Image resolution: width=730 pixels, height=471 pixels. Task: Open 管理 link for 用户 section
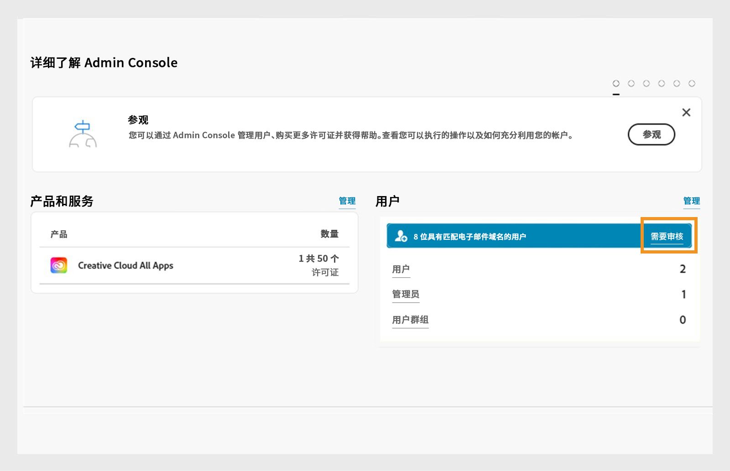pos(691,201)
